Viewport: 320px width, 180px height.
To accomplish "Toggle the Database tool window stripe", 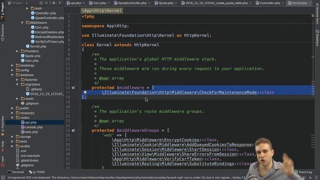I will (317, 38).
